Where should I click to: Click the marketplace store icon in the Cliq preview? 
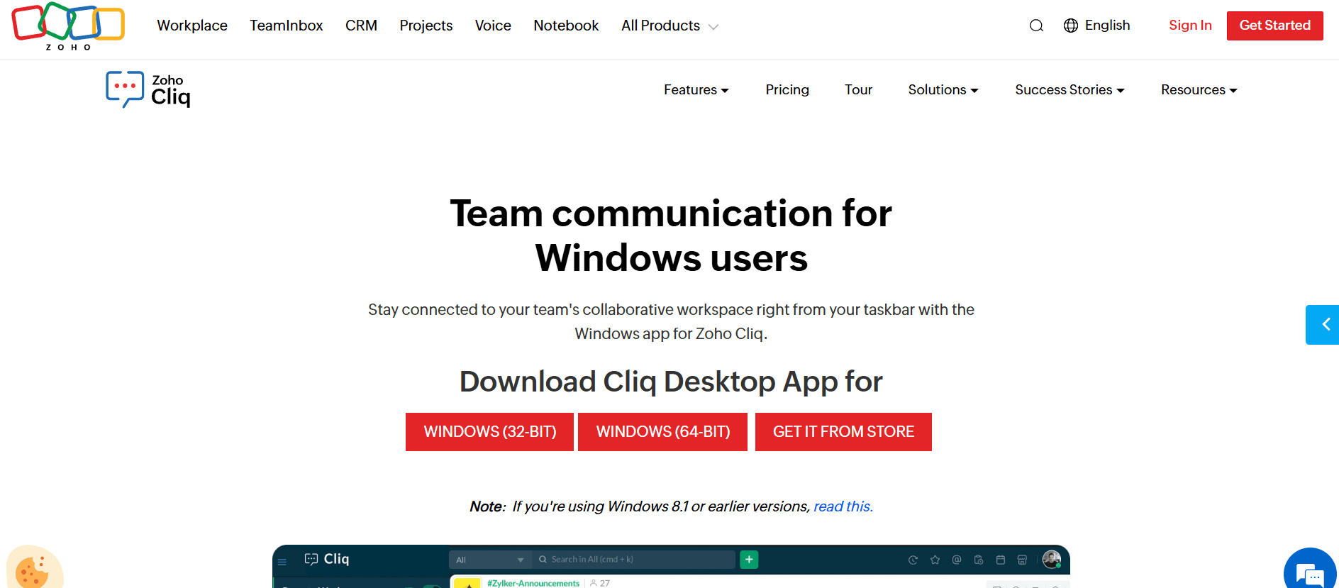pyautogui.click(x=1022, y=560)
